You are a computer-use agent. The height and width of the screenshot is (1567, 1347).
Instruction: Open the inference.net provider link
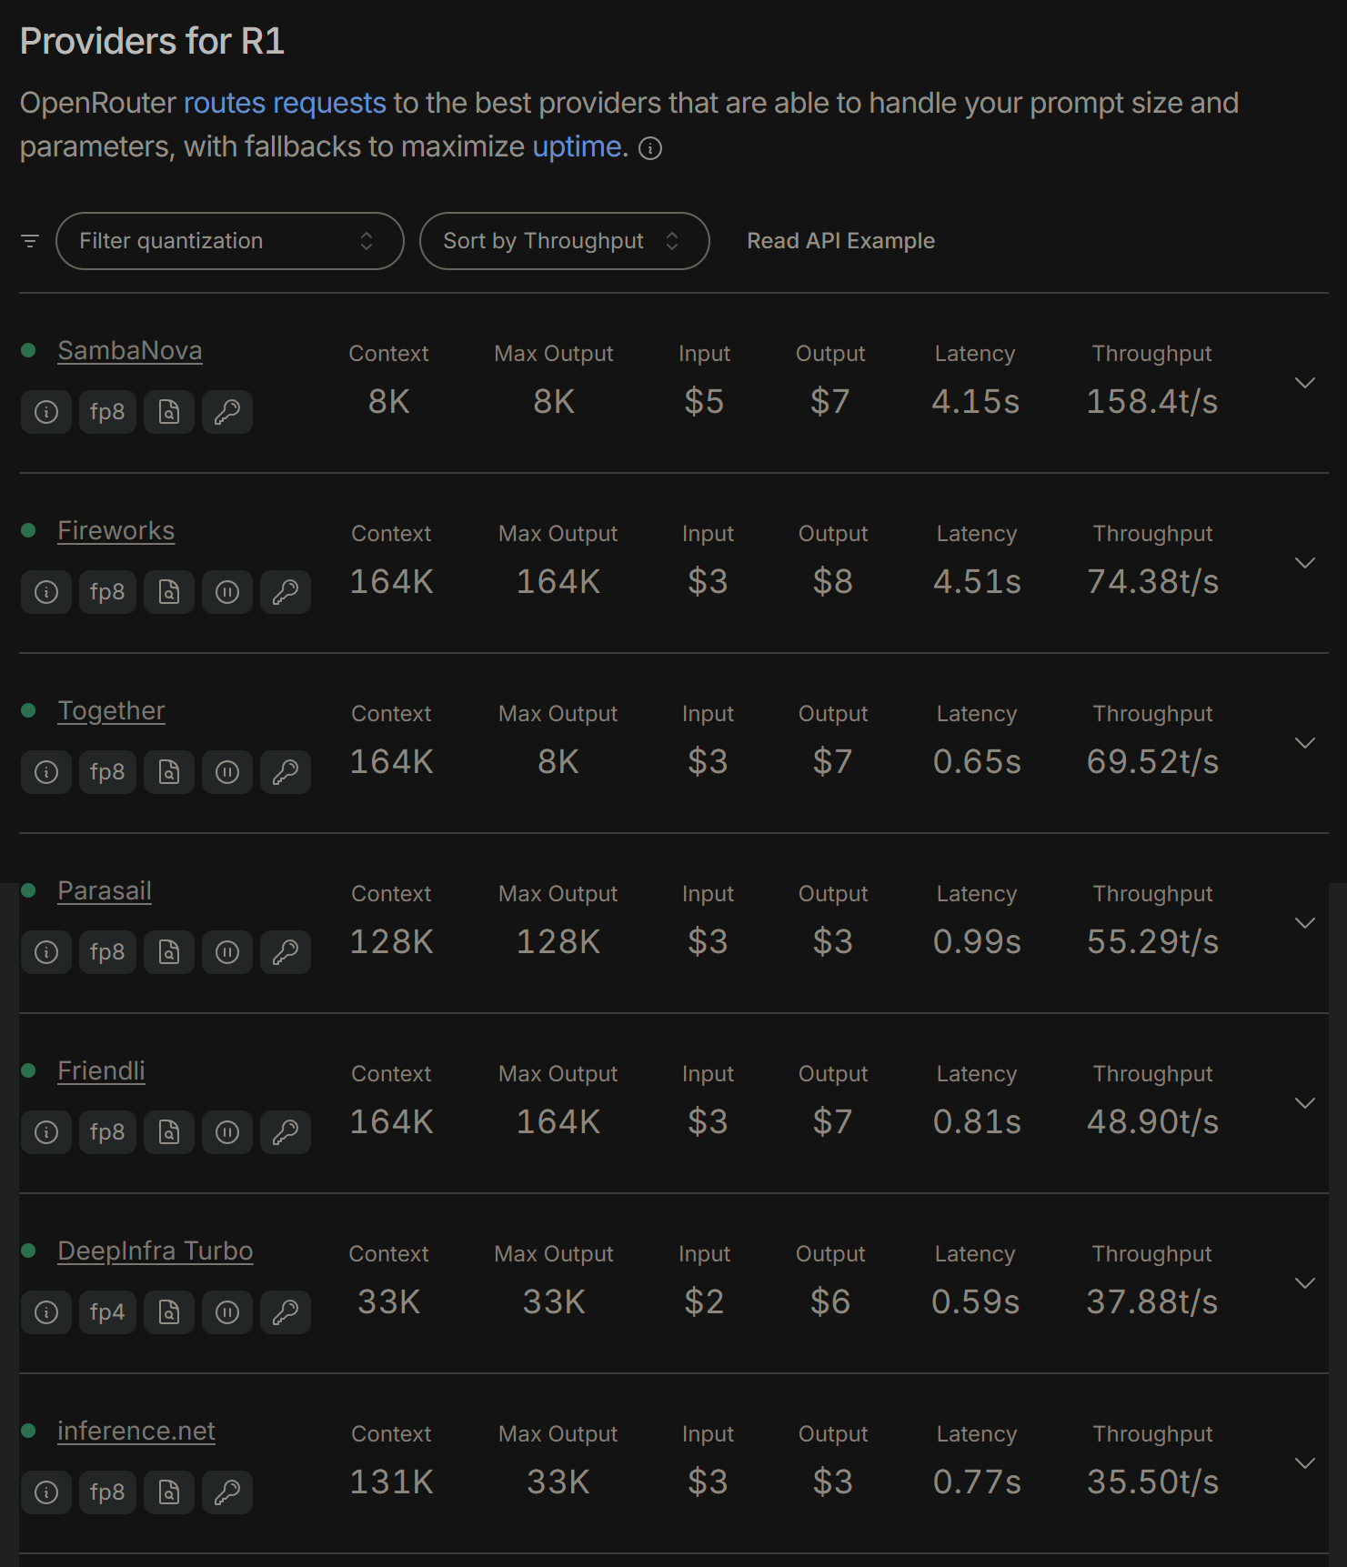(x=136, y=1431)
